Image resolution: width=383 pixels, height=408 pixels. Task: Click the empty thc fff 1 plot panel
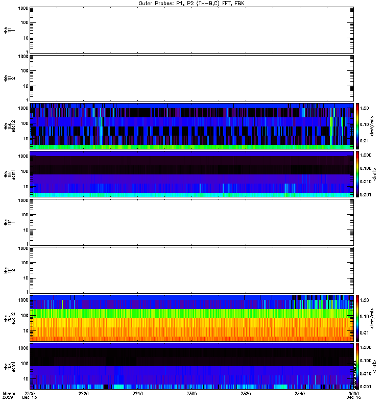coord(192,222)
